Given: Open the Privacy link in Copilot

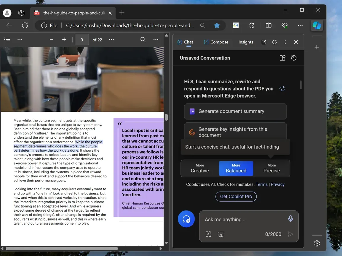Looking at the screenshot, I should pos(278,184).
